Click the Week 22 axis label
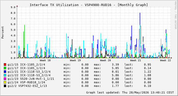Screen dimensions: 178x96 click(165, 60)
